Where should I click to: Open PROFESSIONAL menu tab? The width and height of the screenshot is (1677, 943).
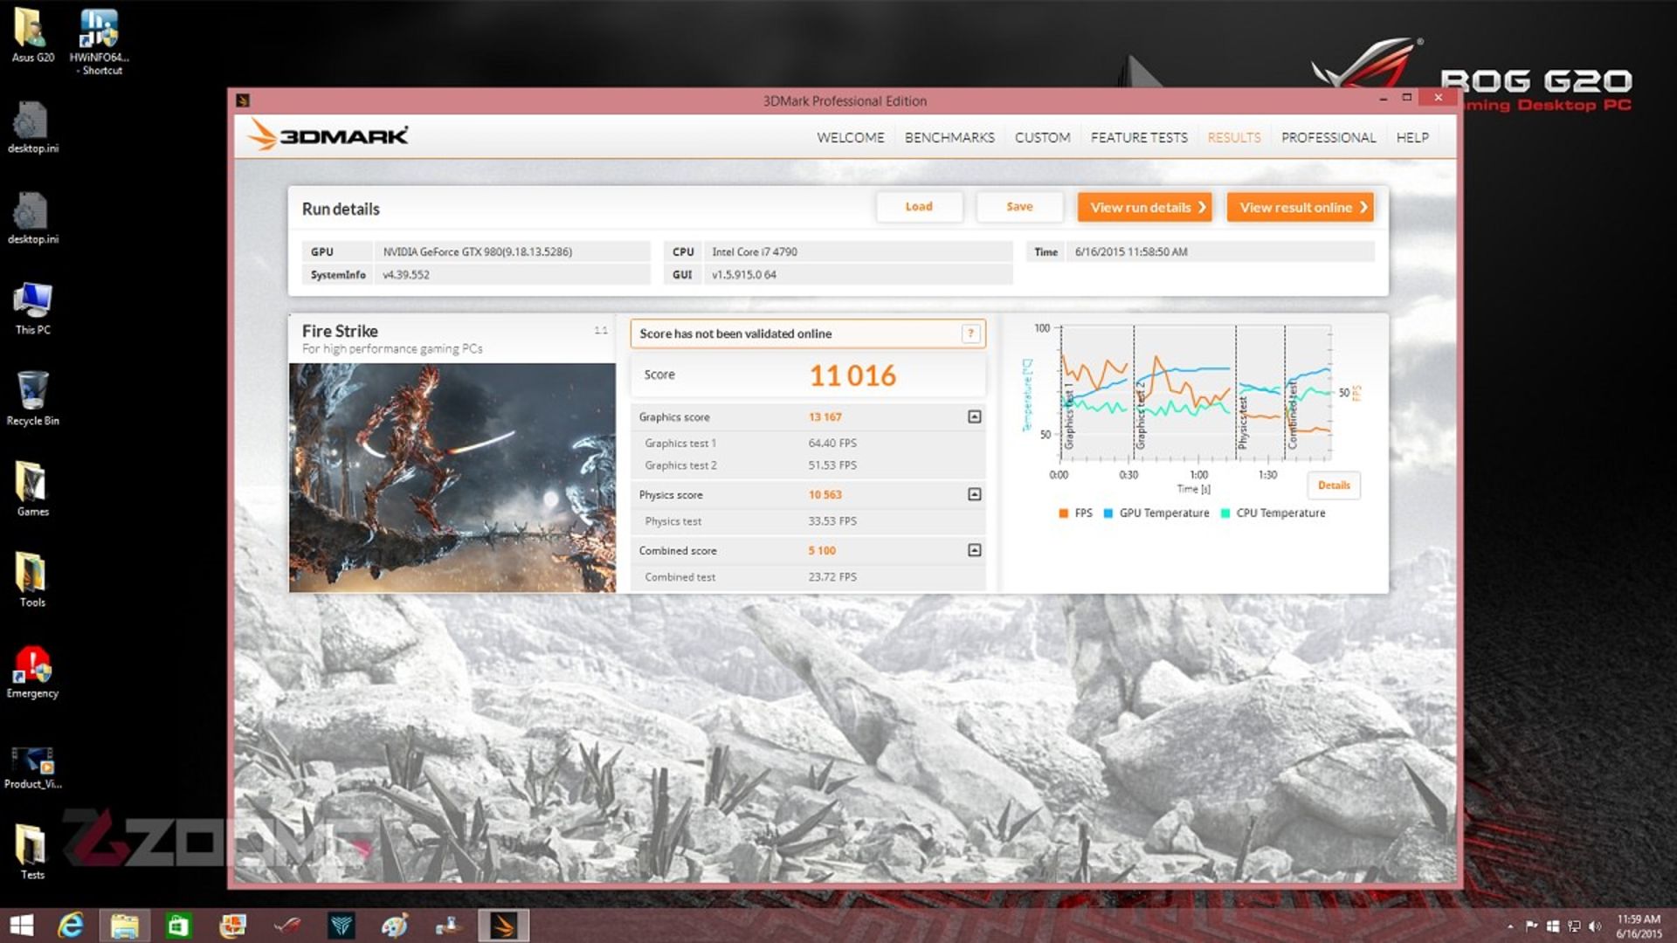[x=1328, y=137]
